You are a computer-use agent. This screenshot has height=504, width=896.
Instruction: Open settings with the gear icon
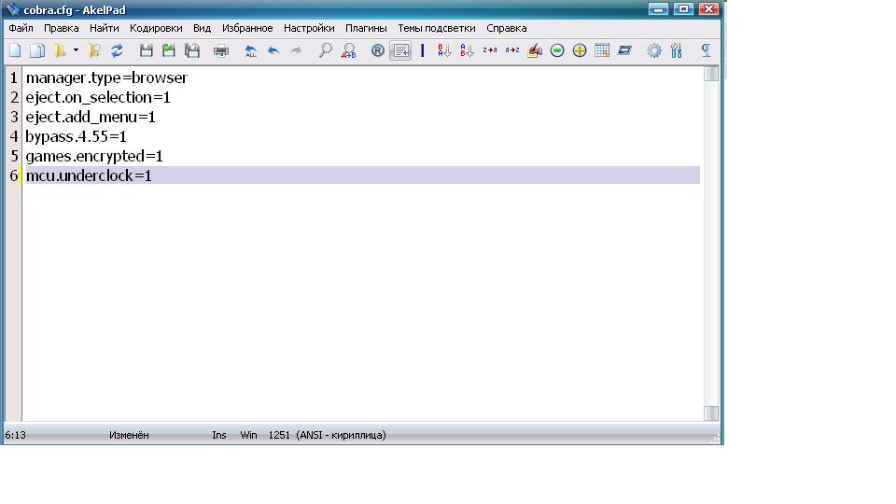click(x=653, y=50)
